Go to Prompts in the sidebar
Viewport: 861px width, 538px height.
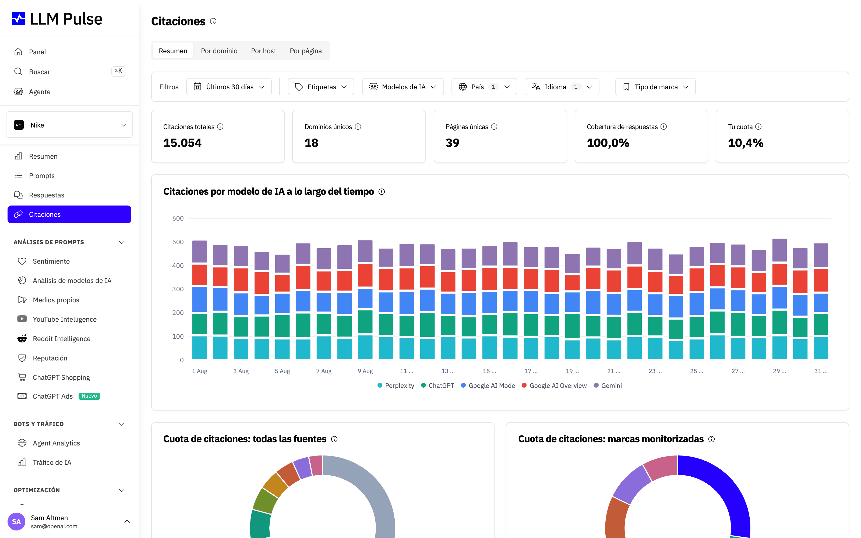pyautogui.click(x=69, y=176)
